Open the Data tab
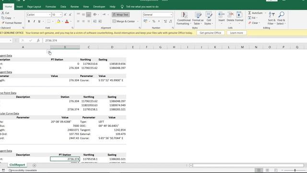 pyautogui.click(x=63, y=7)
